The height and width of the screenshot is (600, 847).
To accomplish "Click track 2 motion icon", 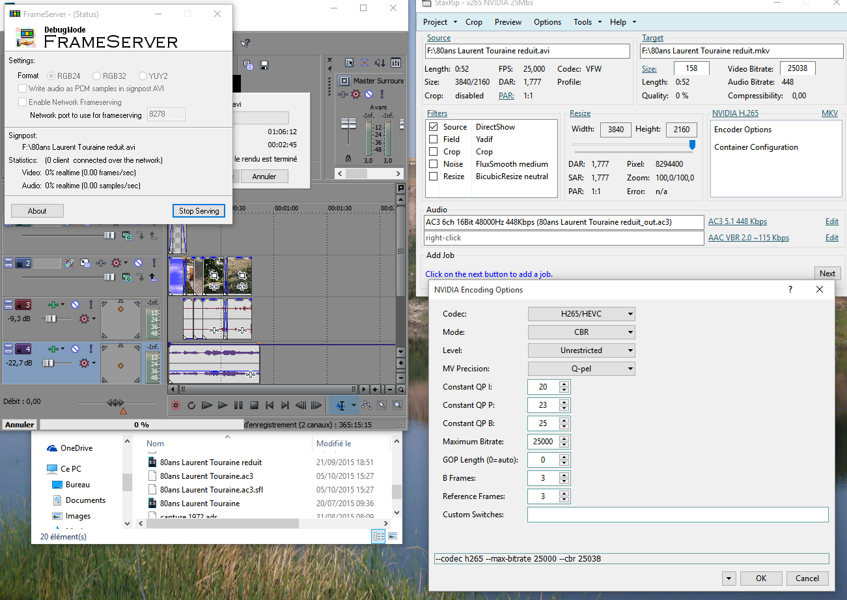I will [x=85, y=263].
